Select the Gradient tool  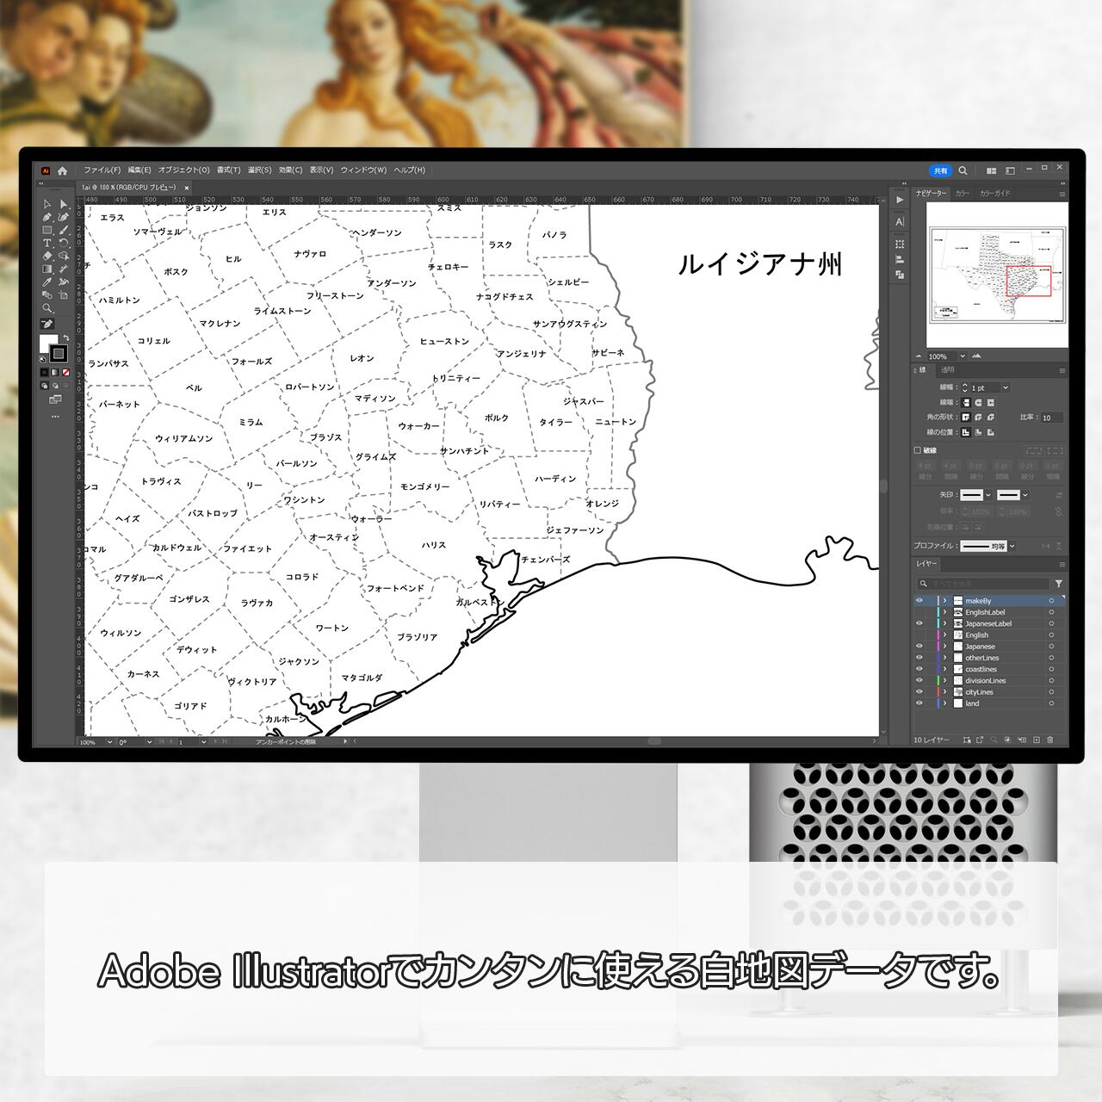coord(47,269)
